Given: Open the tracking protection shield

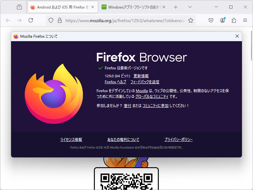Looking at the screenshot, I should (x=51, y=20).
